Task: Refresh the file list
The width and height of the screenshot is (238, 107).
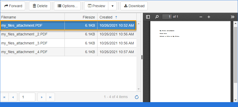Action: click(137, 97)
